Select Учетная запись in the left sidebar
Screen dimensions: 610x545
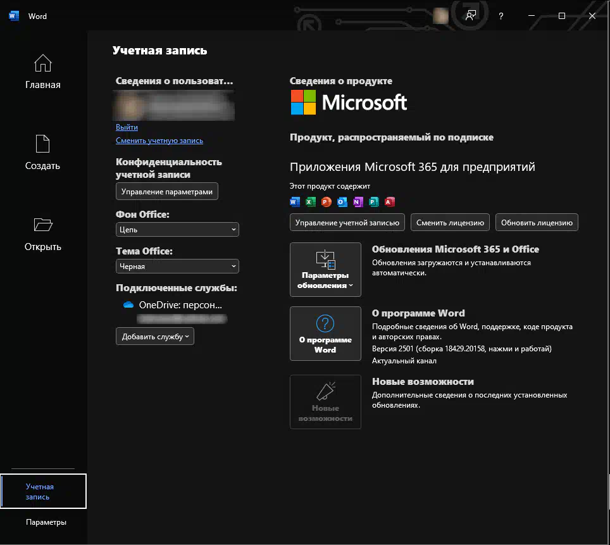43,492
